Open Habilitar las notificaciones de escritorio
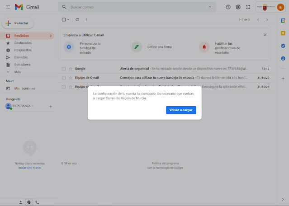 (227, 48)
